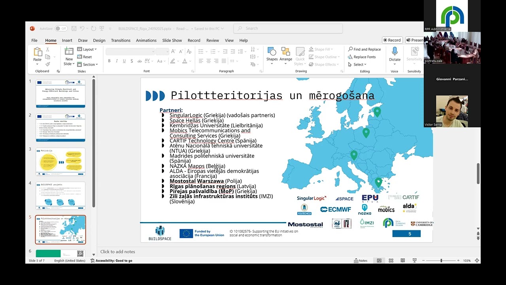Viewport: 506px width, 285px height.
Task: Switch to Slide Sorter view icon
Action: tap(391, 260)
